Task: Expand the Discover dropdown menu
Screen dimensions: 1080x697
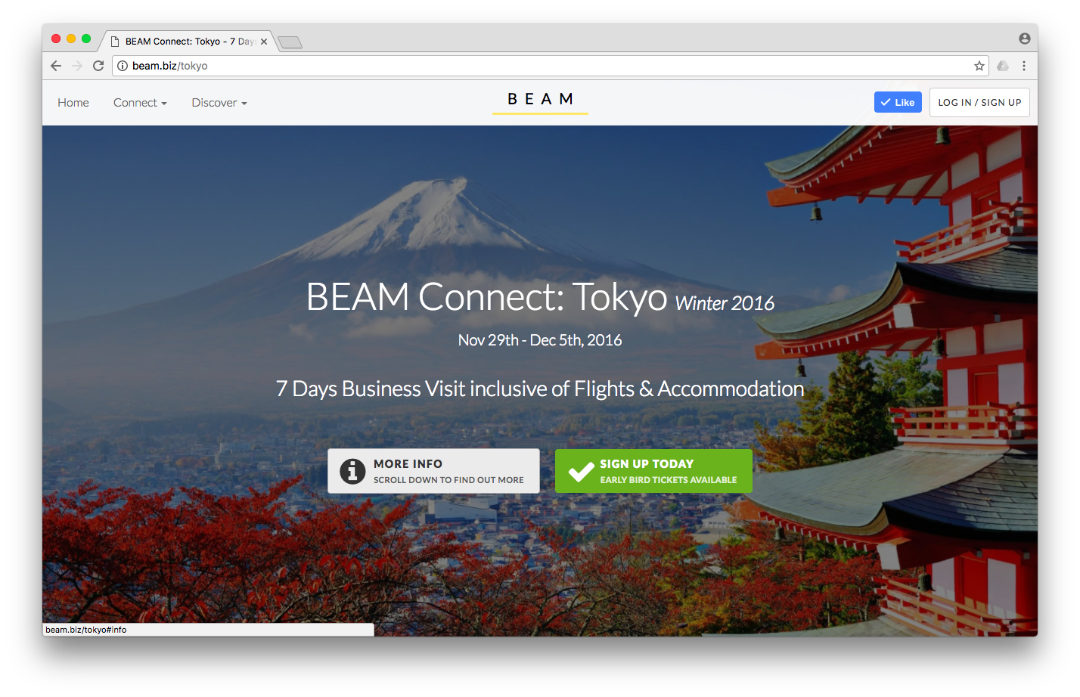Action: pyautogui.click(x=219, y=103)
